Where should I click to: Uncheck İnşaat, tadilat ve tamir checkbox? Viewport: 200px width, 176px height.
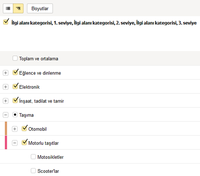click(x=15, y=100)
